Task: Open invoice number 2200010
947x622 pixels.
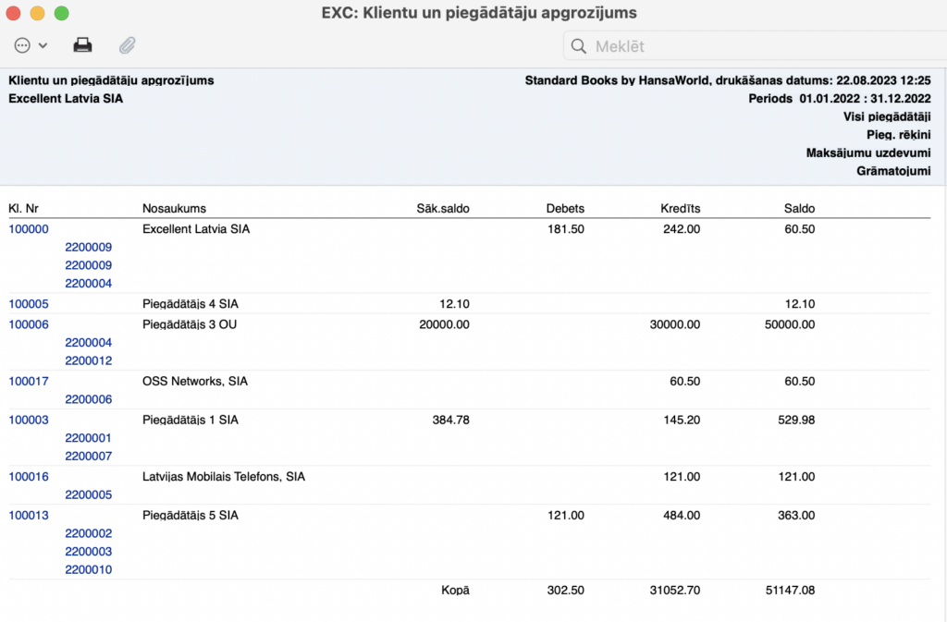Action: pyautogui.click(x=88, y=570)
